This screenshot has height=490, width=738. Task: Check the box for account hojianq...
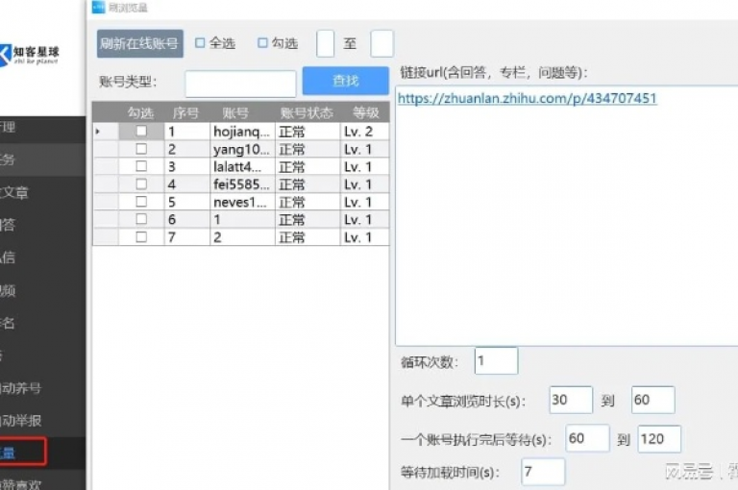(x=141, y=131)
